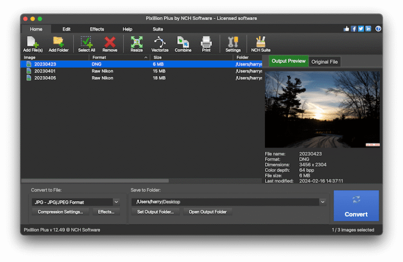Expand the Convert to File format dropdown arrow
This screenshot has width=403, height=262.
point(116,202)
